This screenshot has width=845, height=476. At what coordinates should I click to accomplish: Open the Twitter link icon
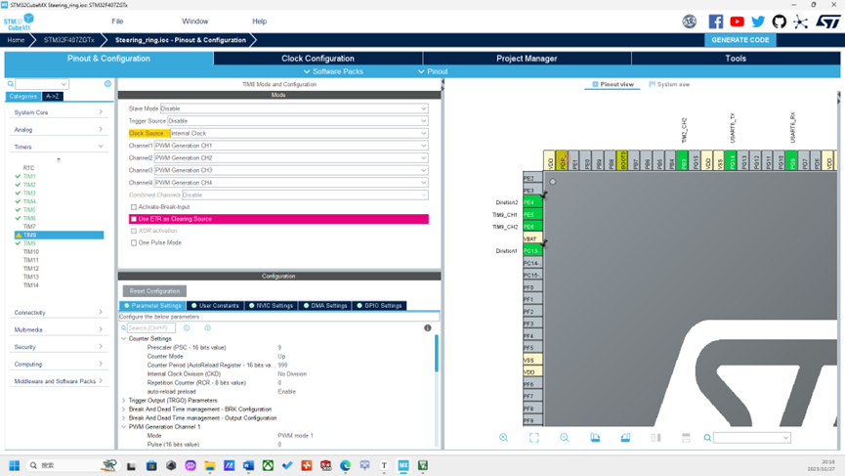pos(758,22)
